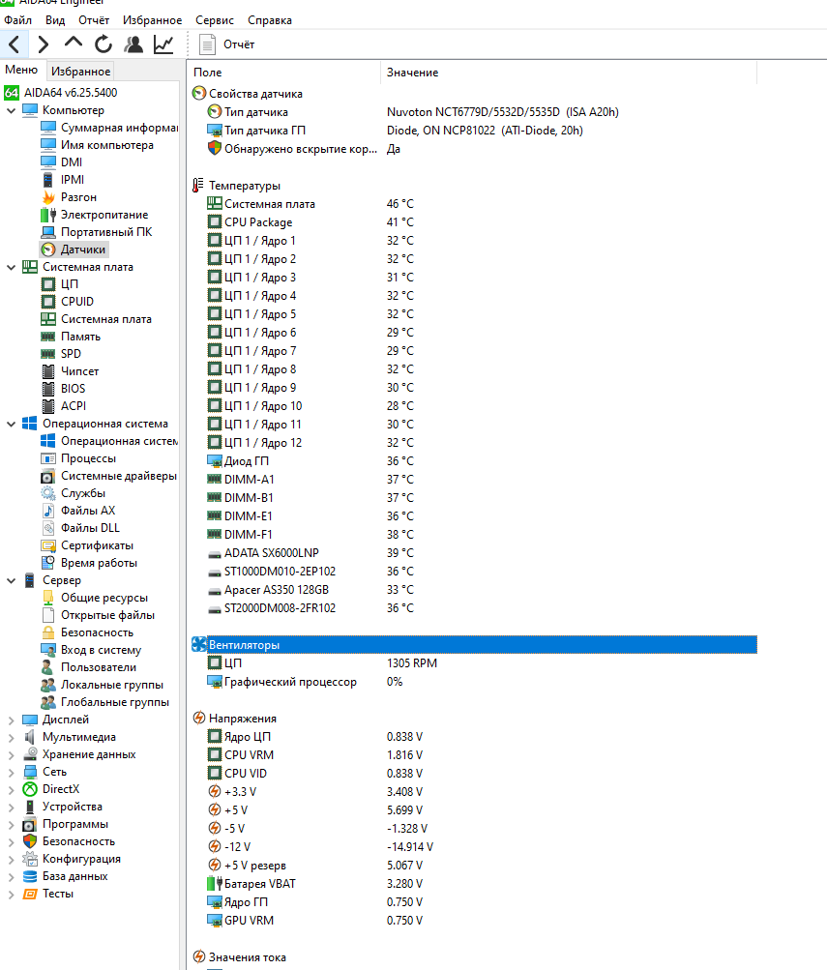Select the BIOS chip icon item
The width and height of the screenshot is (827, 970).
tap(63, 389)
